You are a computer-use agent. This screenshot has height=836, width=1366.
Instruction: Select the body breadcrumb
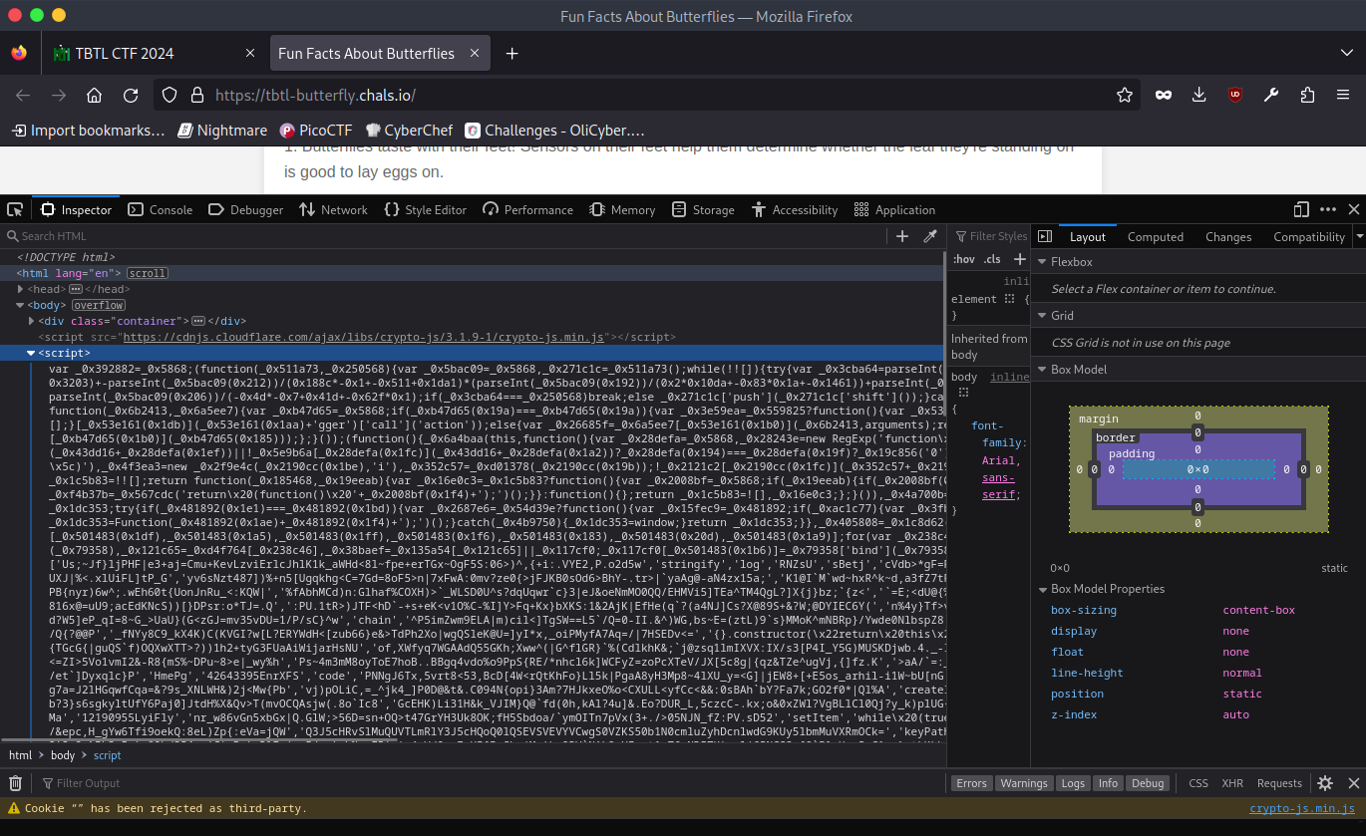point(63,755)
